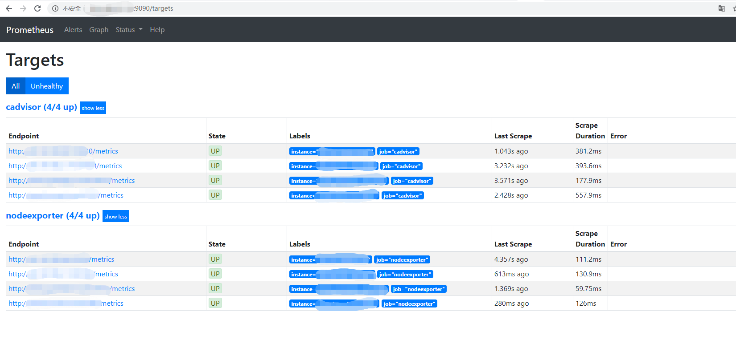Click job="cadvisor" label in 177.9ms row

(412, 181)
